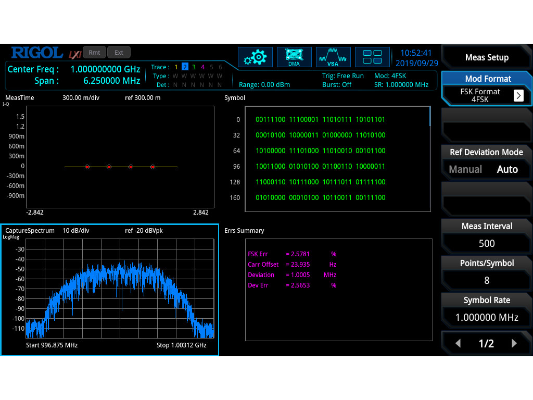
Task: Set Ref Deviation Mode to Manual
Action: 465,169
